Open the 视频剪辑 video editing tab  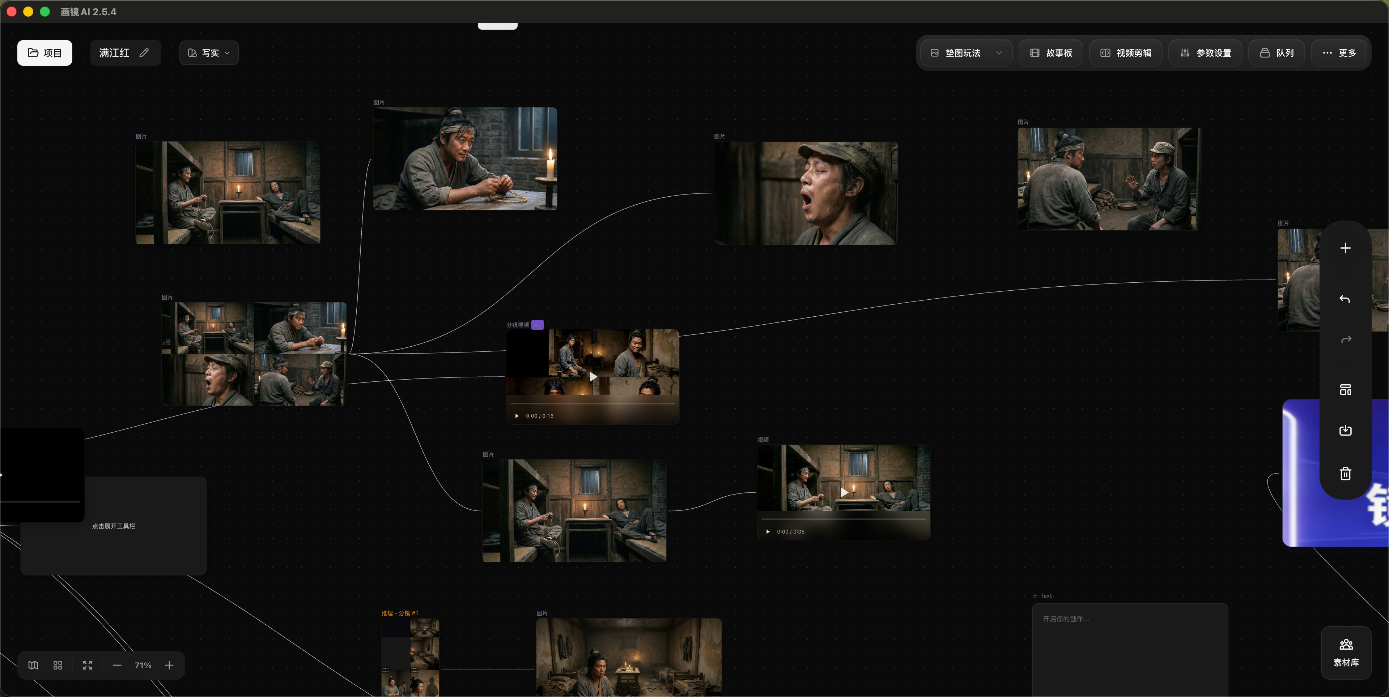click(1126, 53)
